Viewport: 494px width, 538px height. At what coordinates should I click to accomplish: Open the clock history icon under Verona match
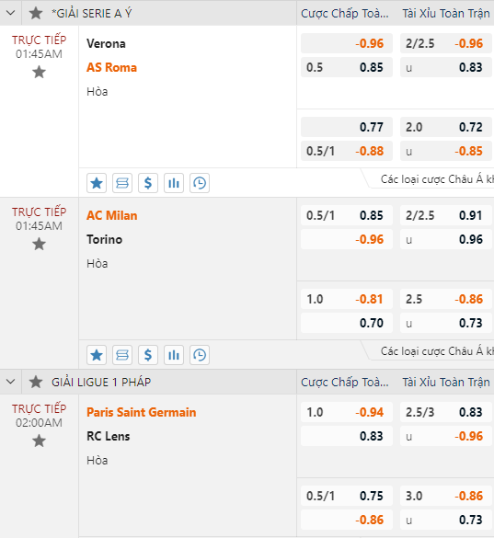(x=200, y=183)
